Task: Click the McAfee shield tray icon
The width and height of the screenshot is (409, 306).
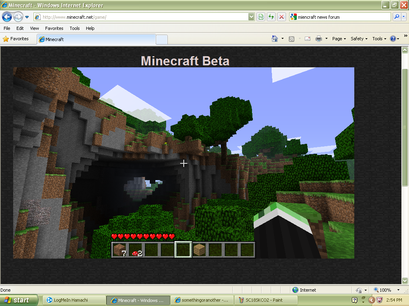Action: (379, 300)
